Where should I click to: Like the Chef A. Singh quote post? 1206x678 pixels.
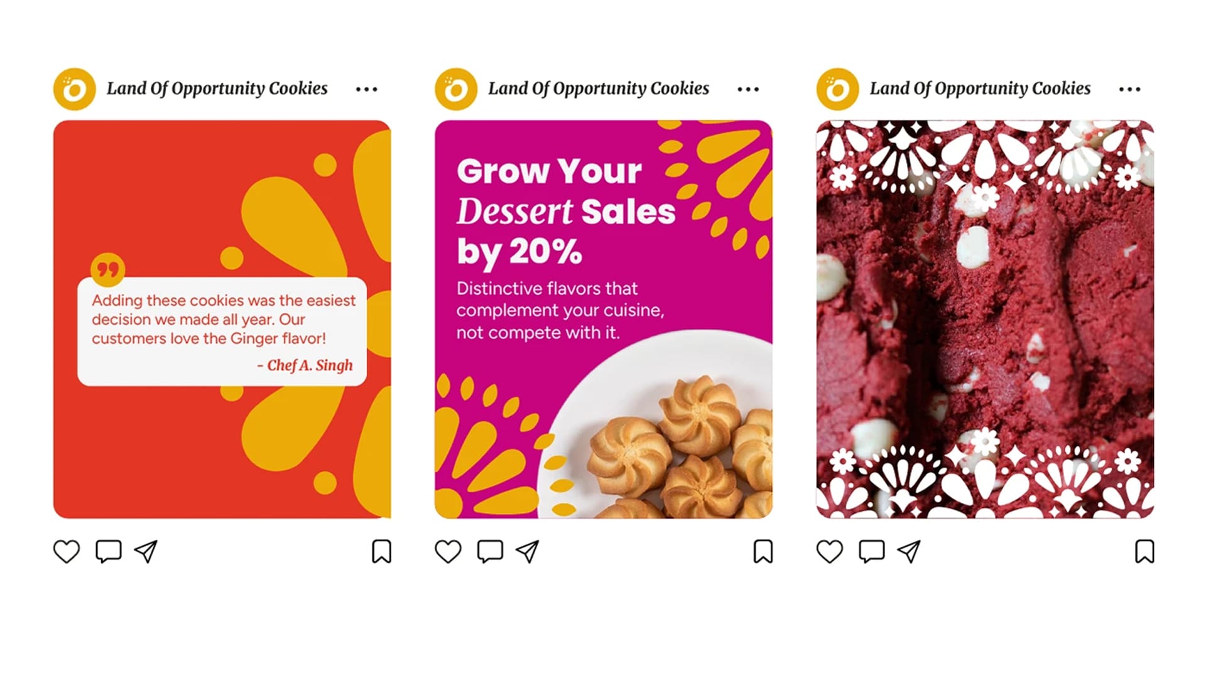67,552
